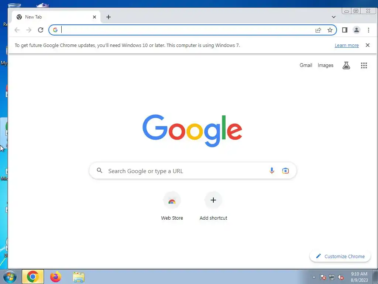Start voice search with microphone

point(272,171)
